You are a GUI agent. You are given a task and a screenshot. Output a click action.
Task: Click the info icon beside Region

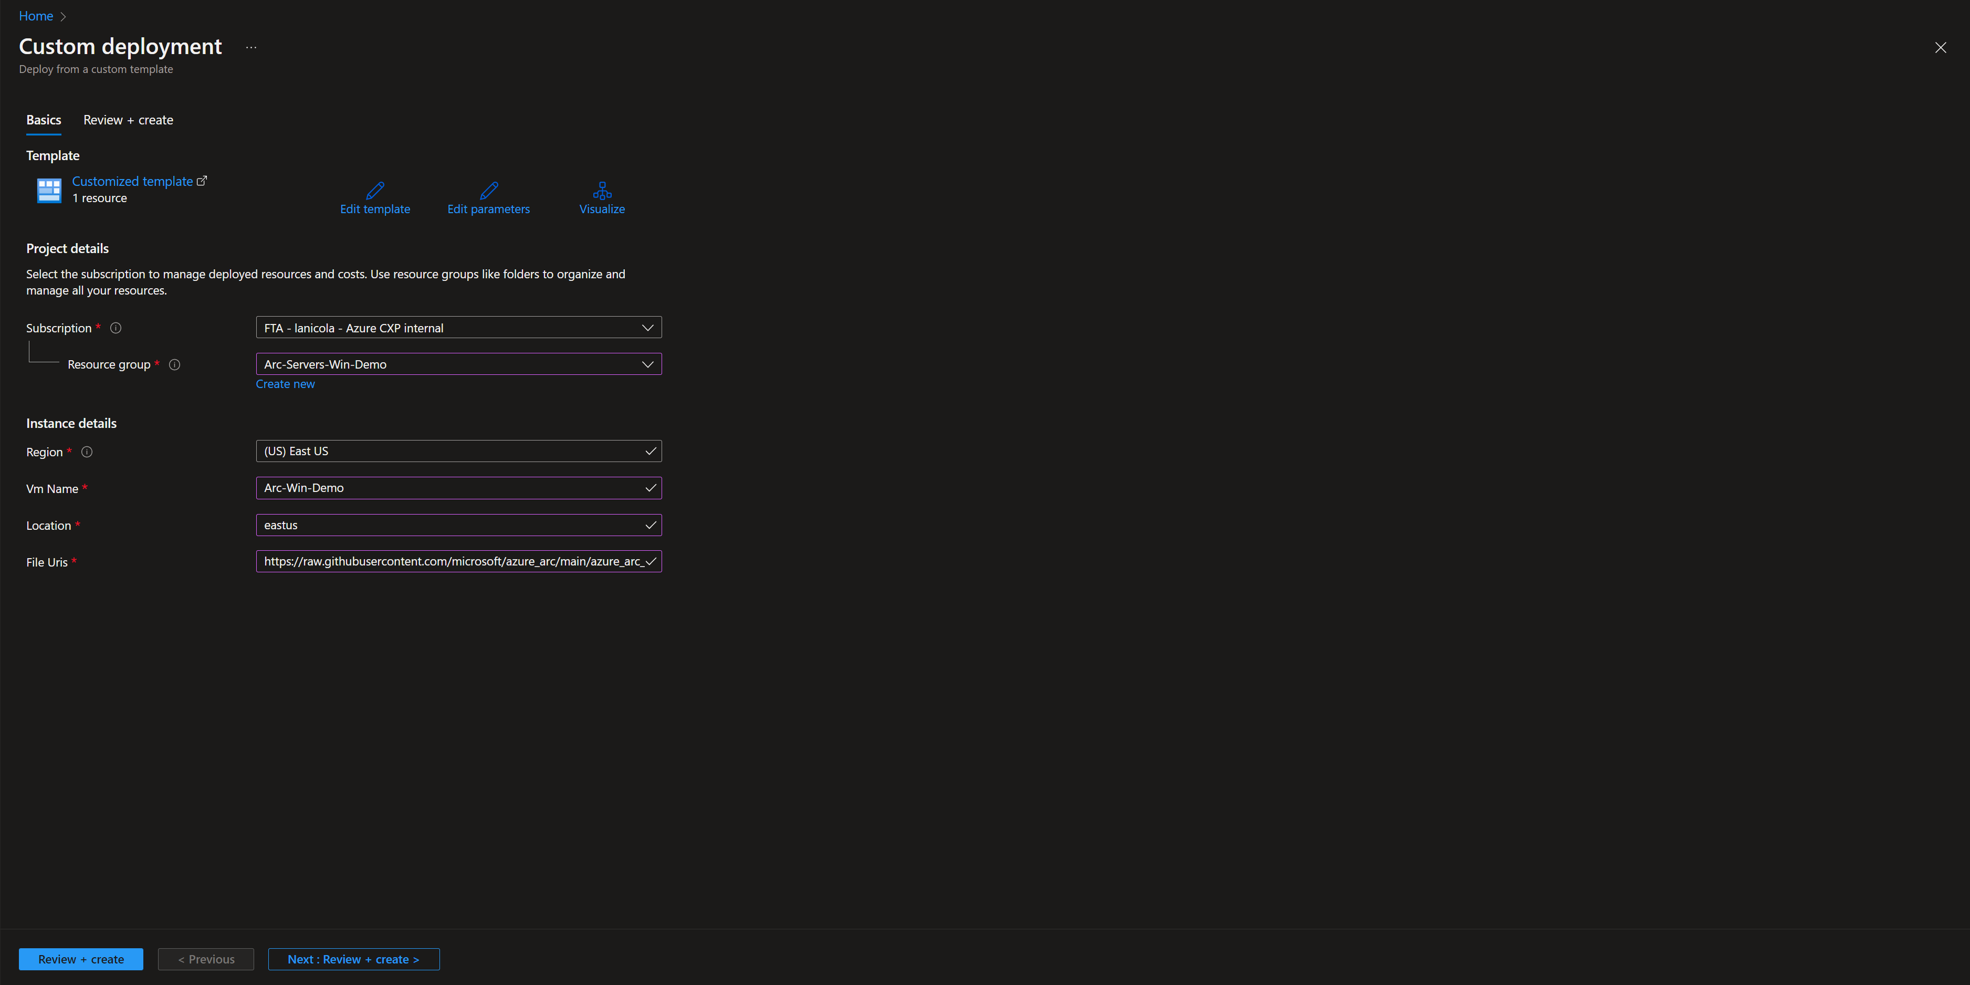tap(87, 452)
